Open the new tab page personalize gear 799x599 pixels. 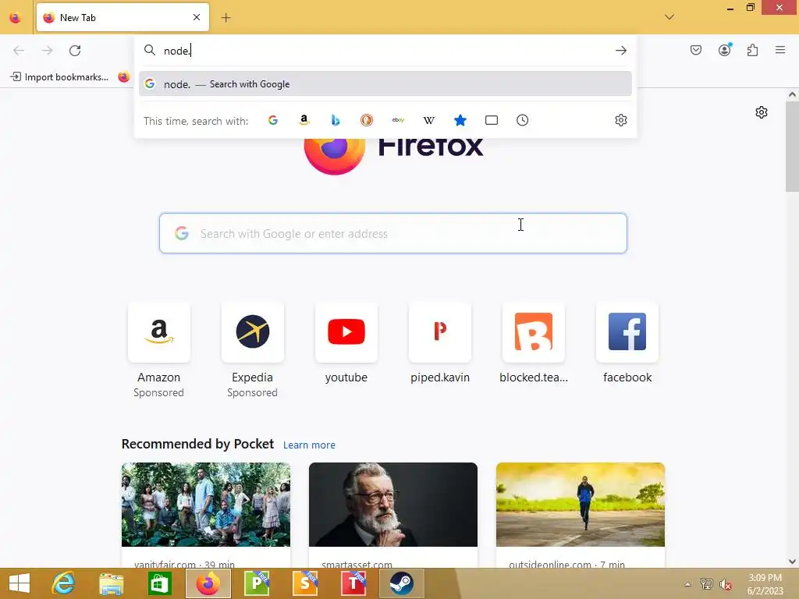coord(762,112)
